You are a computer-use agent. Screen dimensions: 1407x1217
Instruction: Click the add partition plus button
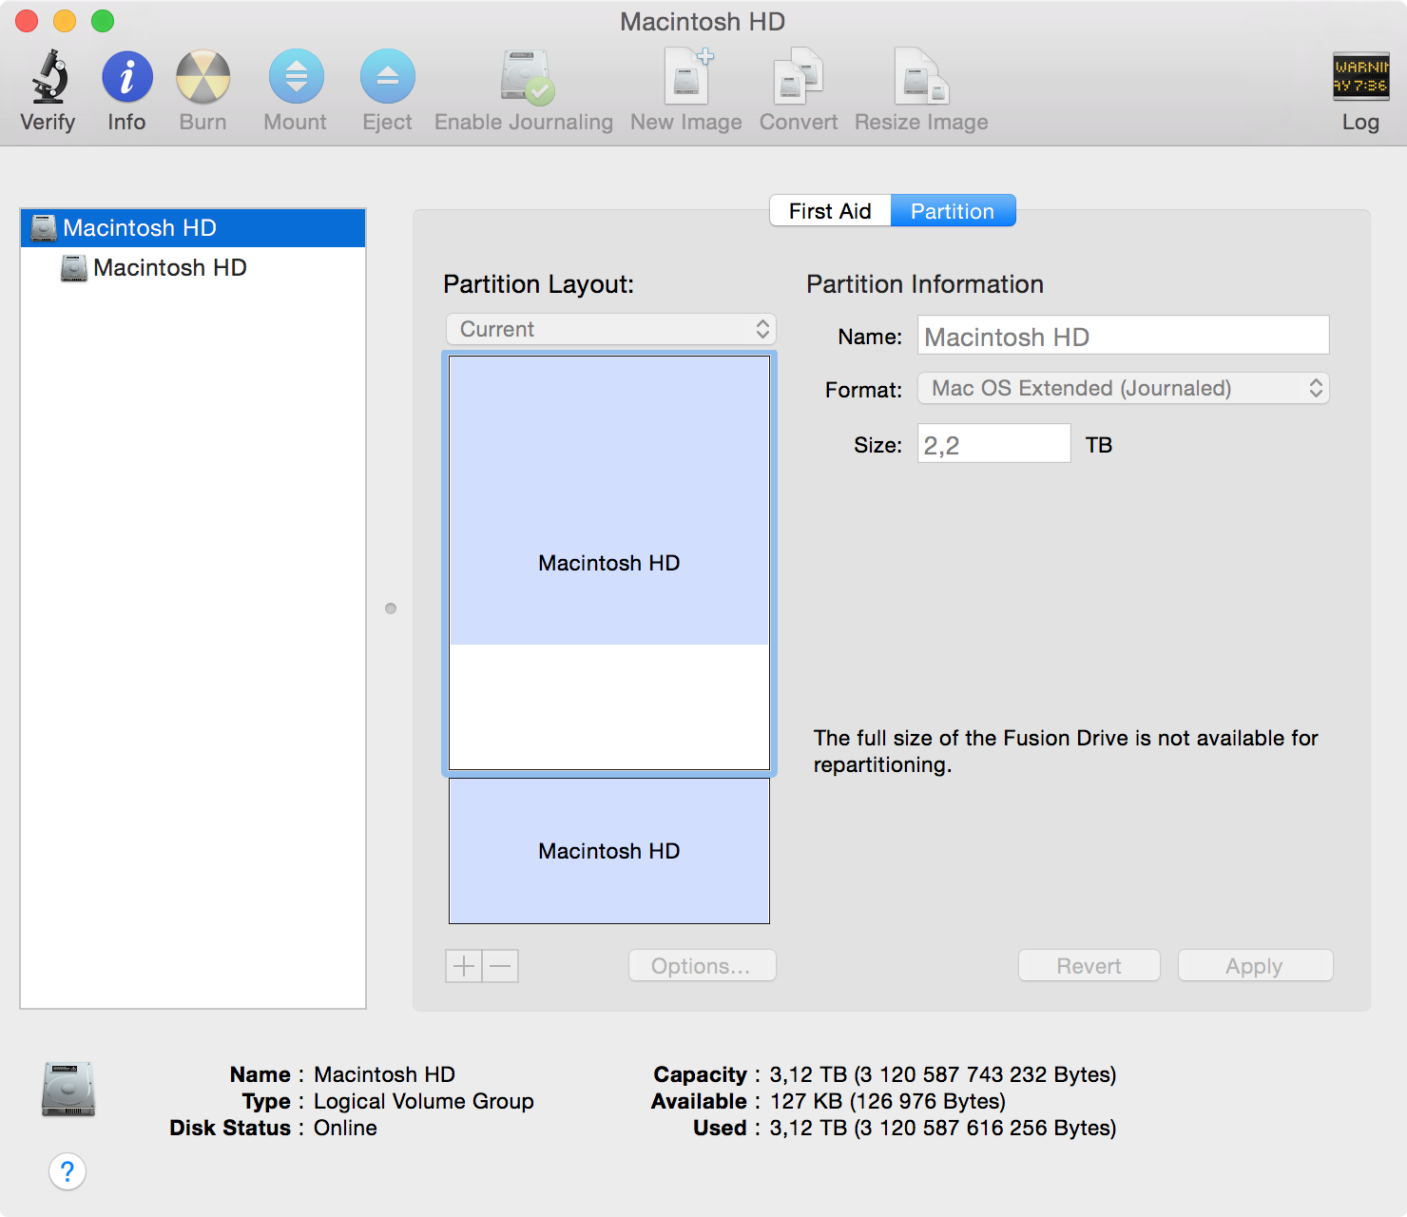(464, 966)
